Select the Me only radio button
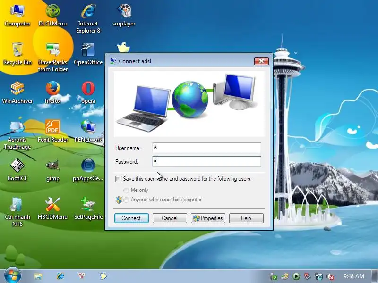 coord(126,191)
